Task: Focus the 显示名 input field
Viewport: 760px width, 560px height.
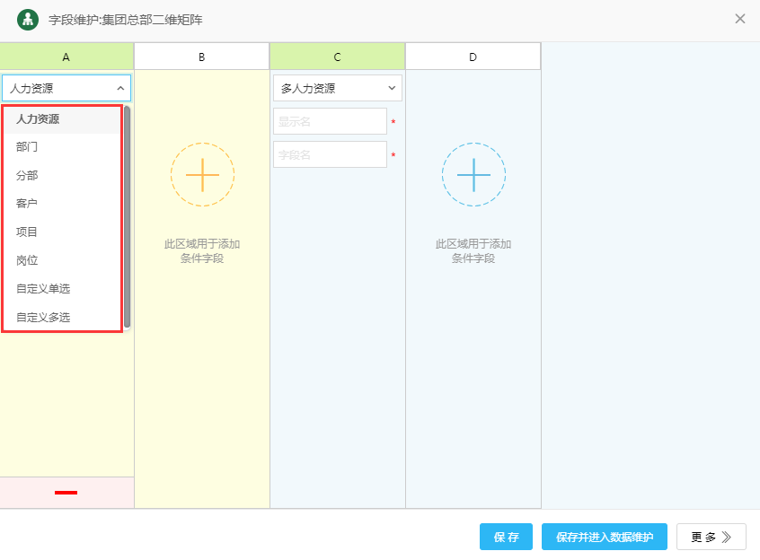Action: pos(330,121)
